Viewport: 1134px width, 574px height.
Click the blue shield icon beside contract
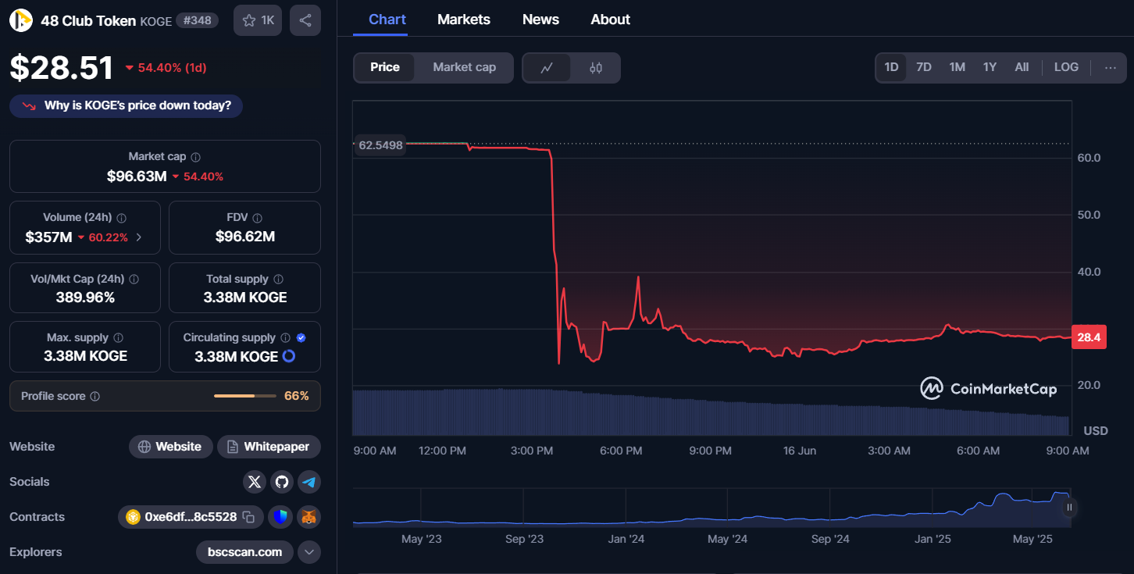coord(282,517)
